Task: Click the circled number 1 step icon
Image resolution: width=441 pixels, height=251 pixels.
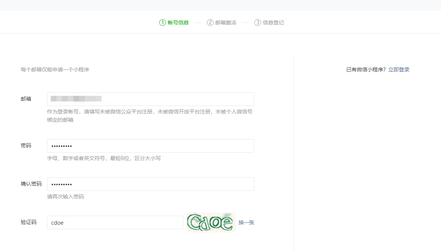Action: click(163, 23)
